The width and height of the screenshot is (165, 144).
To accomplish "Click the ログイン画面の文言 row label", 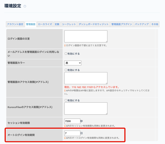I will tap(19, 39).
